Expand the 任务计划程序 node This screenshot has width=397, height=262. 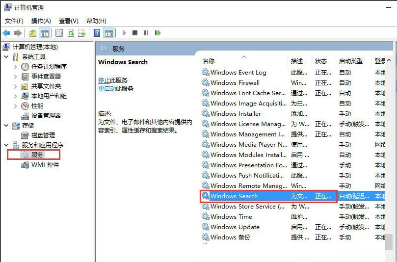[15, 67]
